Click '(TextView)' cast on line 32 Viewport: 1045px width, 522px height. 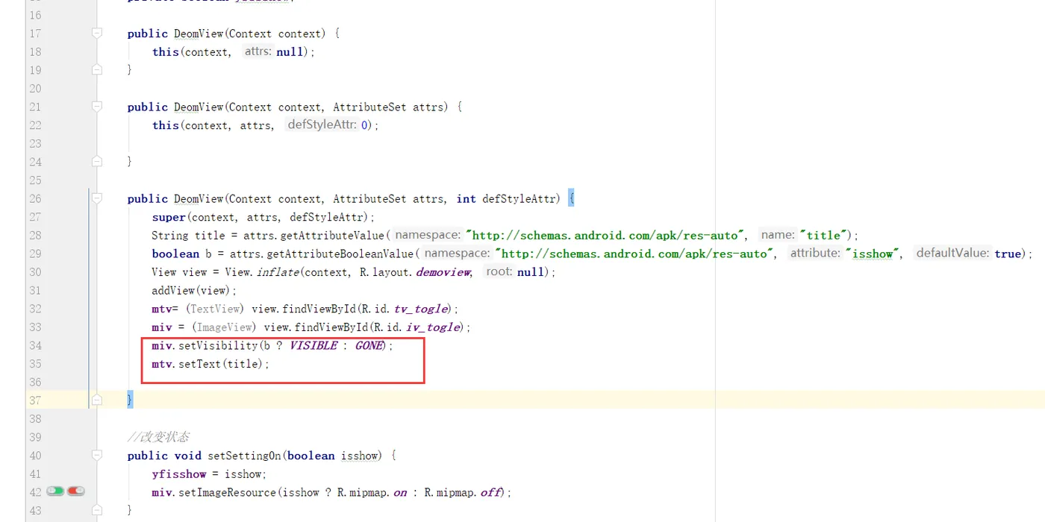click(x=216, y=309)
